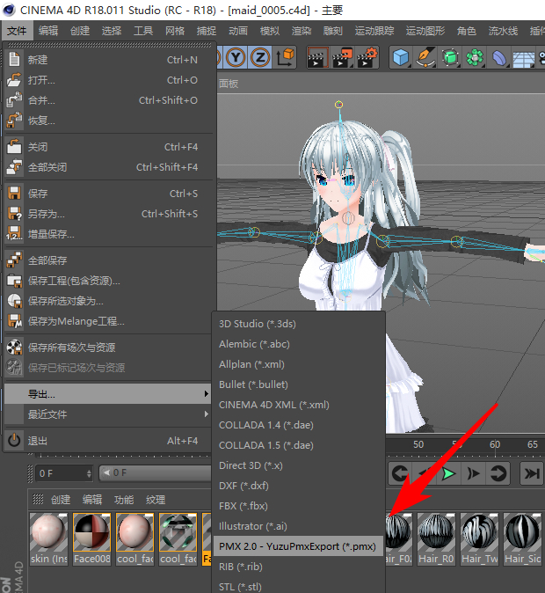Viewport: 545px width, 593px height.
Task: Toggle the Y axis lock icon
Action: (x=236, y=57)
